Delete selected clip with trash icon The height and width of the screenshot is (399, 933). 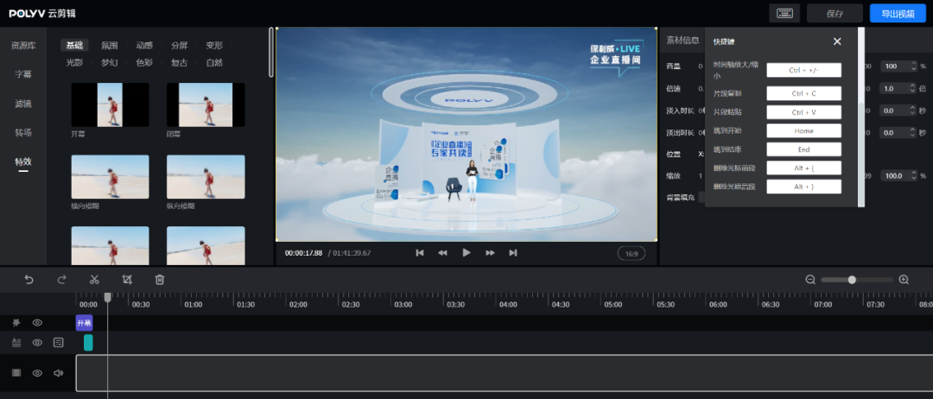click(x=160, y=279)
